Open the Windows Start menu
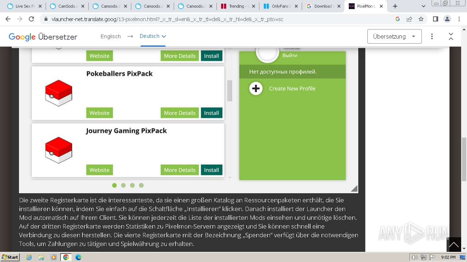The height and width of the screenshot is (262, 467). pyautogui.click(x=10, y=257)
